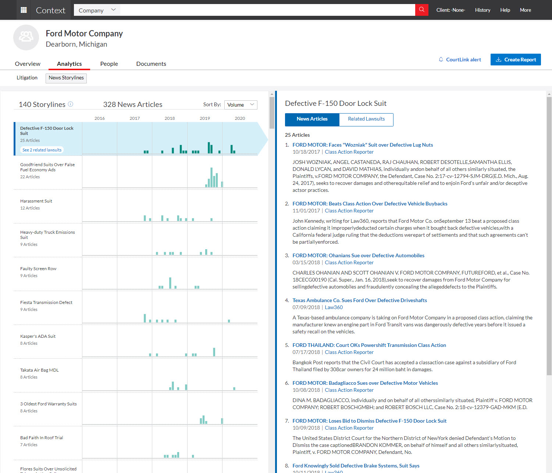Click the storylines list scrollbar thumb
552x473 pixels.
point(272,112)
